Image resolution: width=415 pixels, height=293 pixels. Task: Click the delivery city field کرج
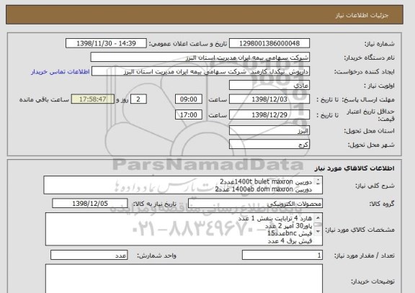(269, 145)
